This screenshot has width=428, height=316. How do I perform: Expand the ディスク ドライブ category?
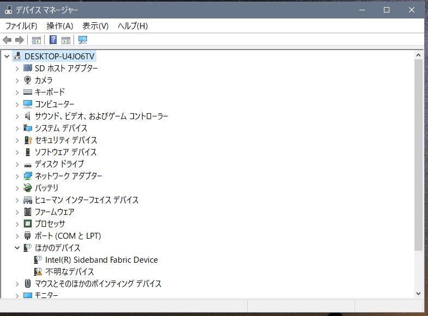coord(17,164)
